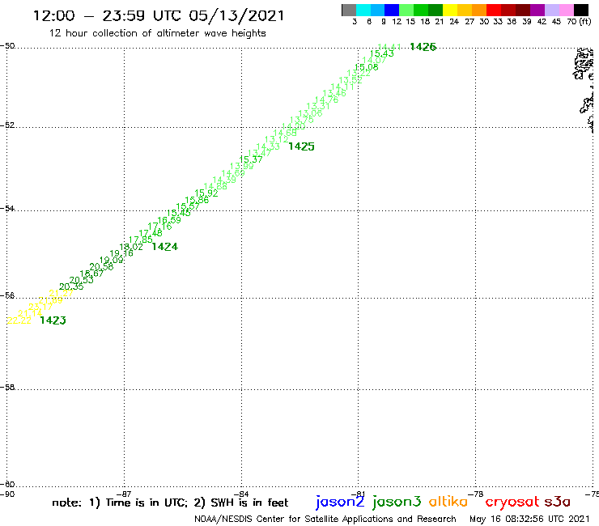
Task: Click pass number 1423
Action: 53,320
